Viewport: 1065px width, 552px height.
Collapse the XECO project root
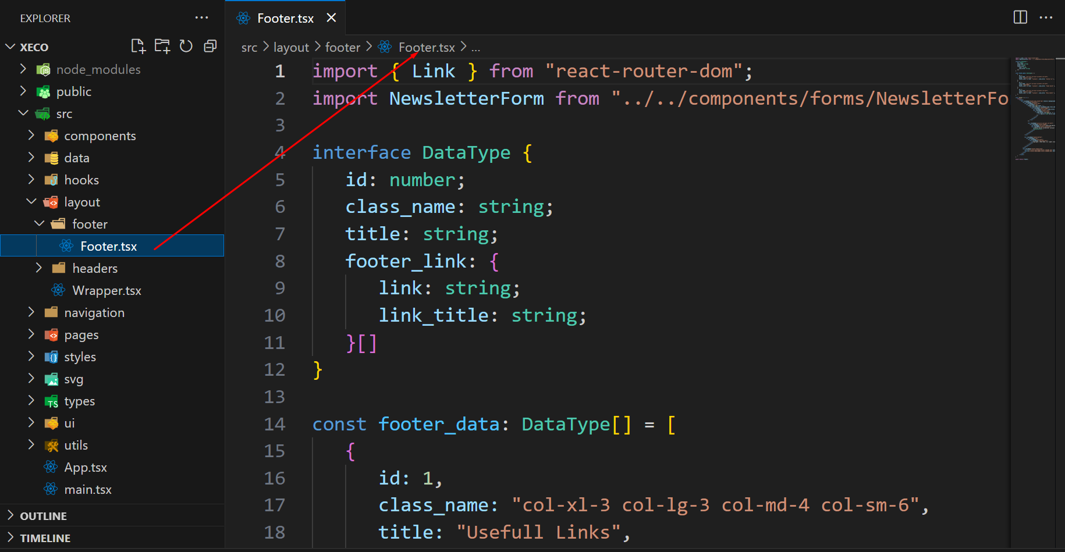tap(10, 47)
